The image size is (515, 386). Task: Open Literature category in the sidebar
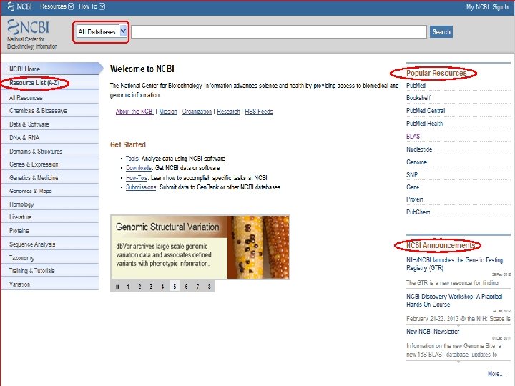[50, 217]
